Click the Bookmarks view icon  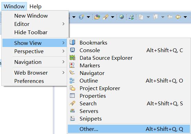[72, 42]
